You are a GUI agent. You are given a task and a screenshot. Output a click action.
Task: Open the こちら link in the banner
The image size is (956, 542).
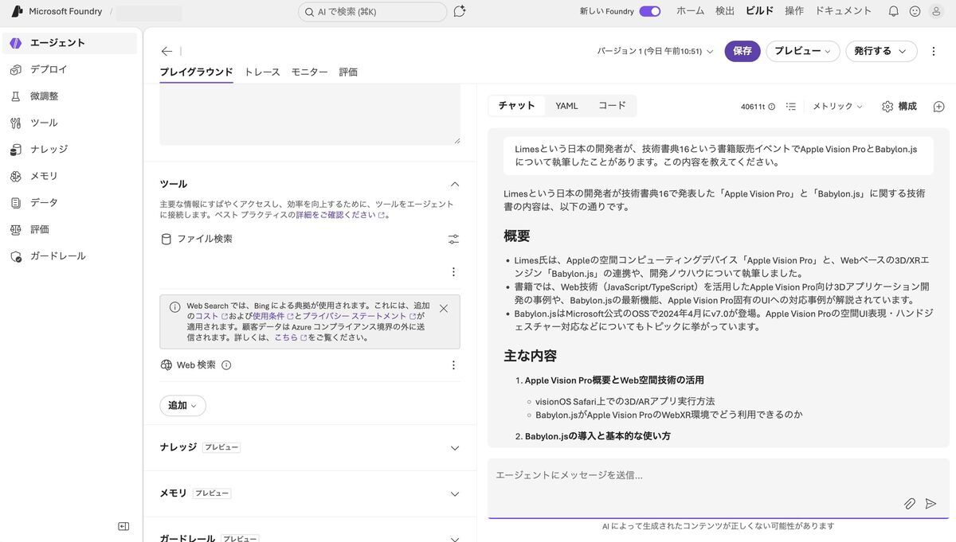[x=291, y=337]
